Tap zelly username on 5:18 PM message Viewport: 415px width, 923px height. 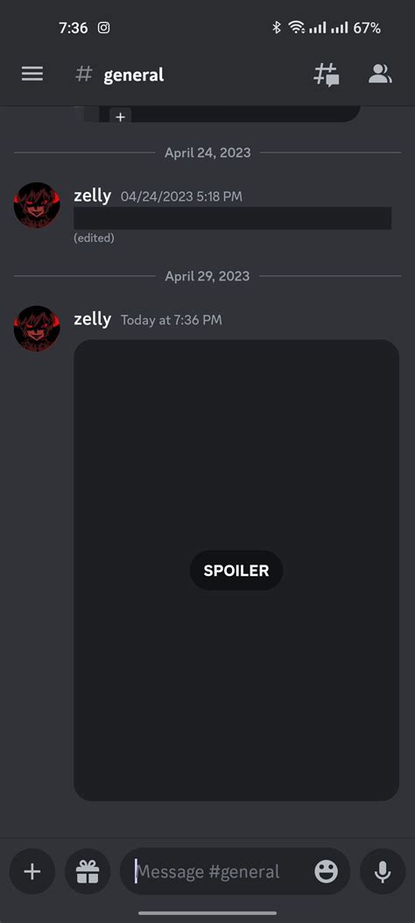92,195
